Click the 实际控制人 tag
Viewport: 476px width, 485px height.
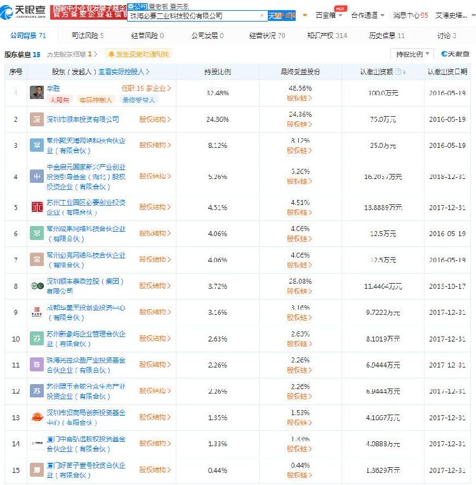coord(95,100)
